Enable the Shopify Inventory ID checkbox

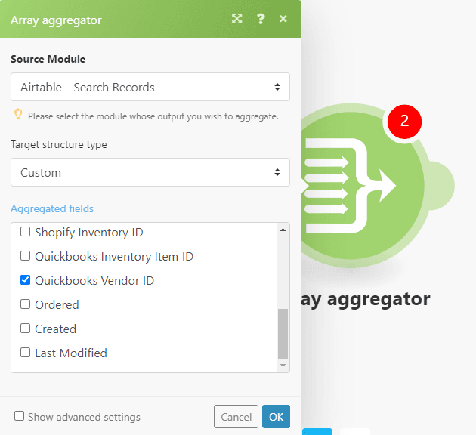26,232
